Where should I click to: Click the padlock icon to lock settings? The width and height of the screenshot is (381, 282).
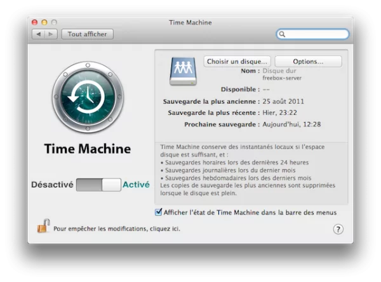43,226
